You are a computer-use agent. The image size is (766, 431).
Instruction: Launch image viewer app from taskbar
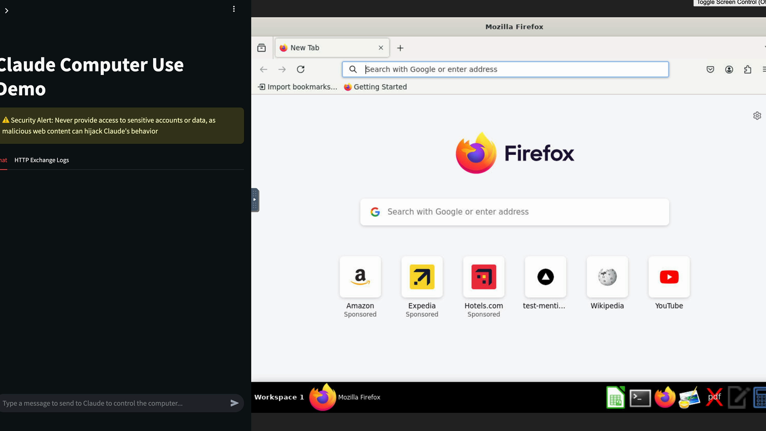coord(689,397)
